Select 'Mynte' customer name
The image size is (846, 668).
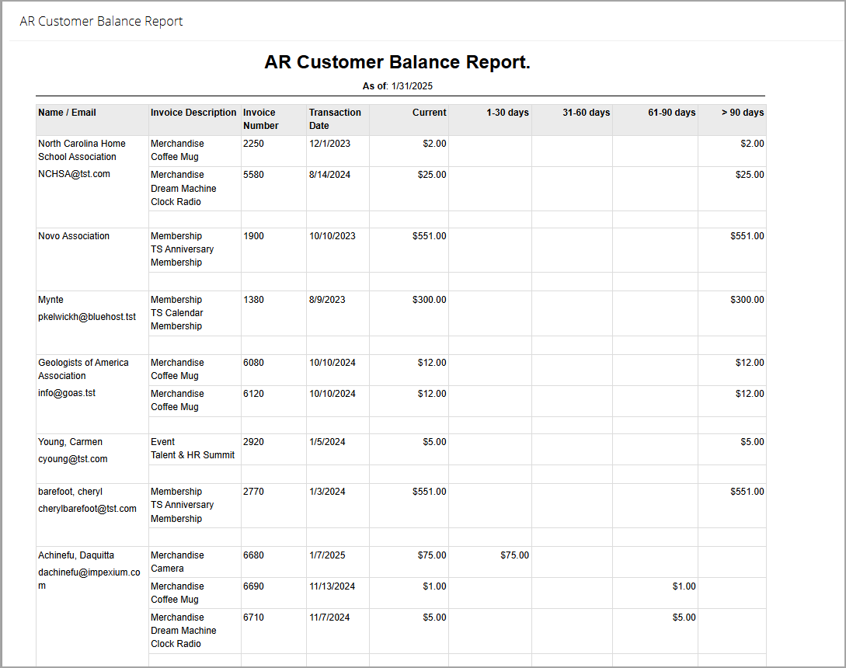point(50,300)
